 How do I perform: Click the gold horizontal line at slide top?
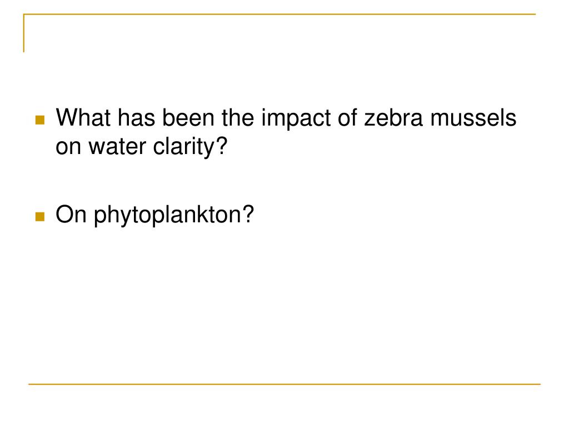(x=280, y=14)
